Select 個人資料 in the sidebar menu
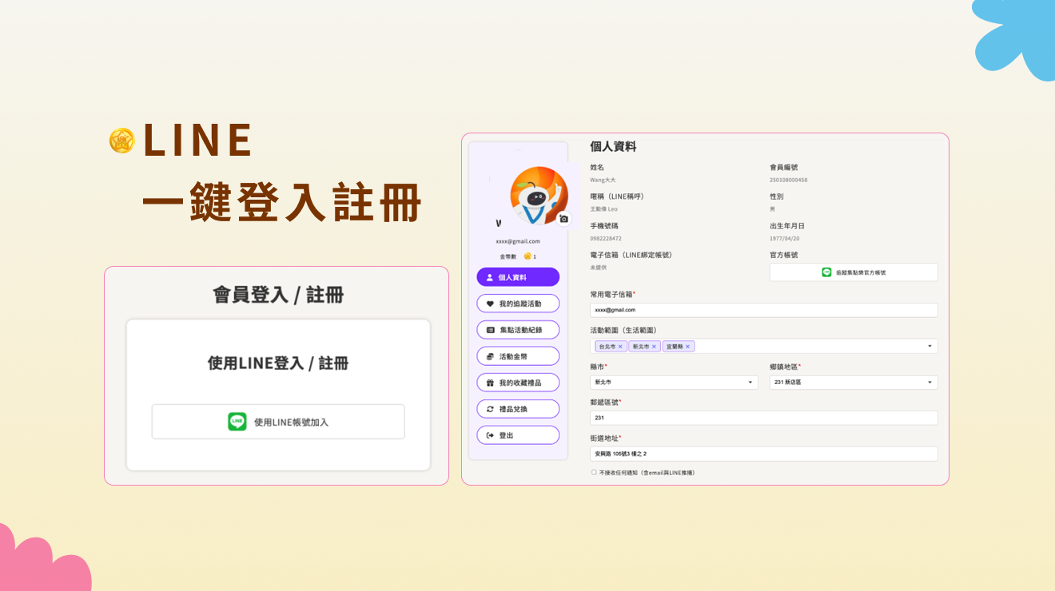 coord(518,277)
